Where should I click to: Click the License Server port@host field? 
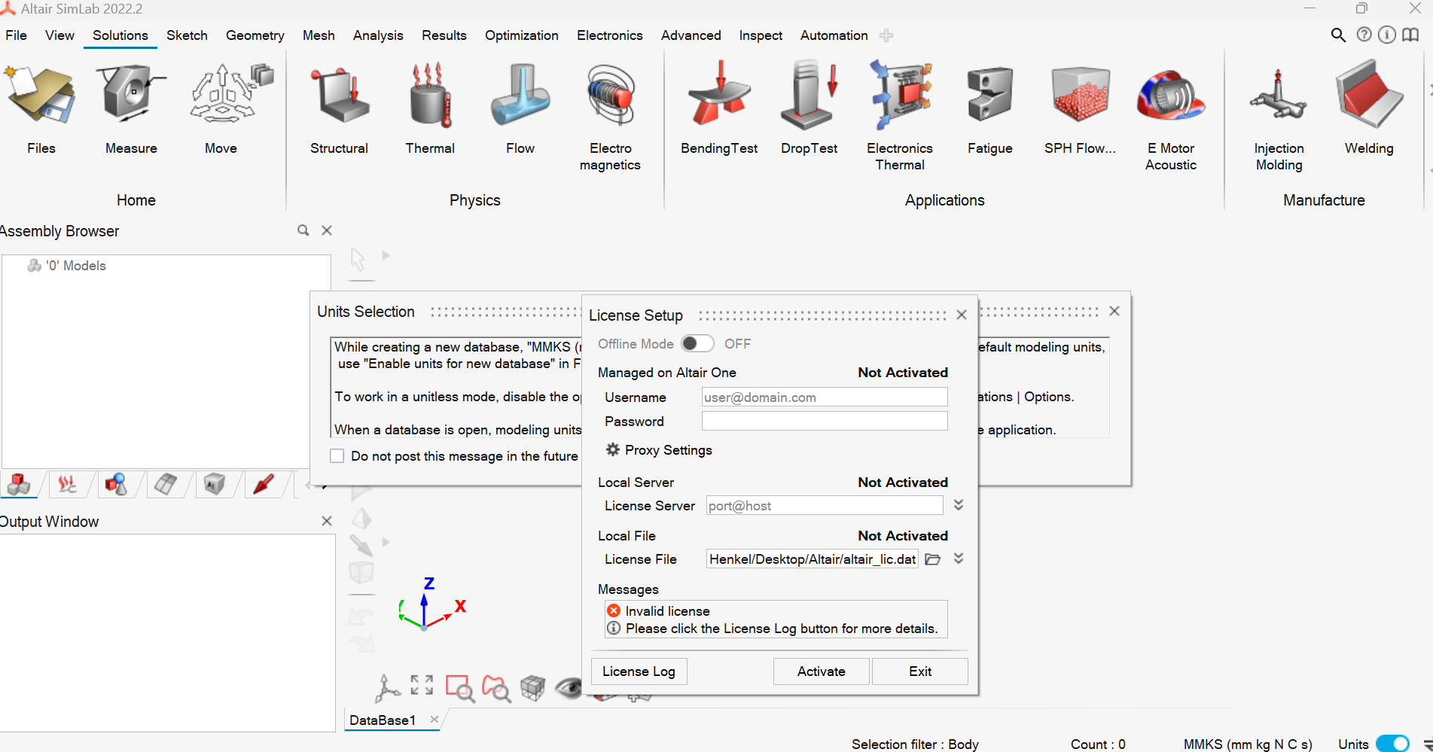[x=825, y=506]
